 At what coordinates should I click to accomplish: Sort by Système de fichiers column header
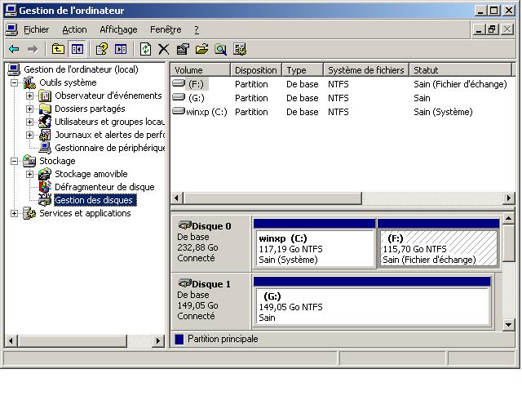coord(365,70)
